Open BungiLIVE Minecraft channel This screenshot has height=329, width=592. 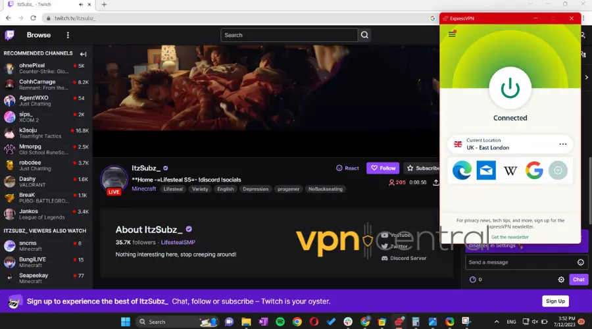pyautogui.click(x=46, y=263)
